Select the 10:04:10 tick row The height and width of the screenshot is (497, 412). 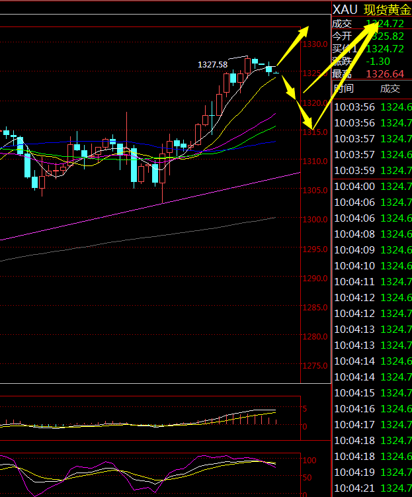coord(373,265)
